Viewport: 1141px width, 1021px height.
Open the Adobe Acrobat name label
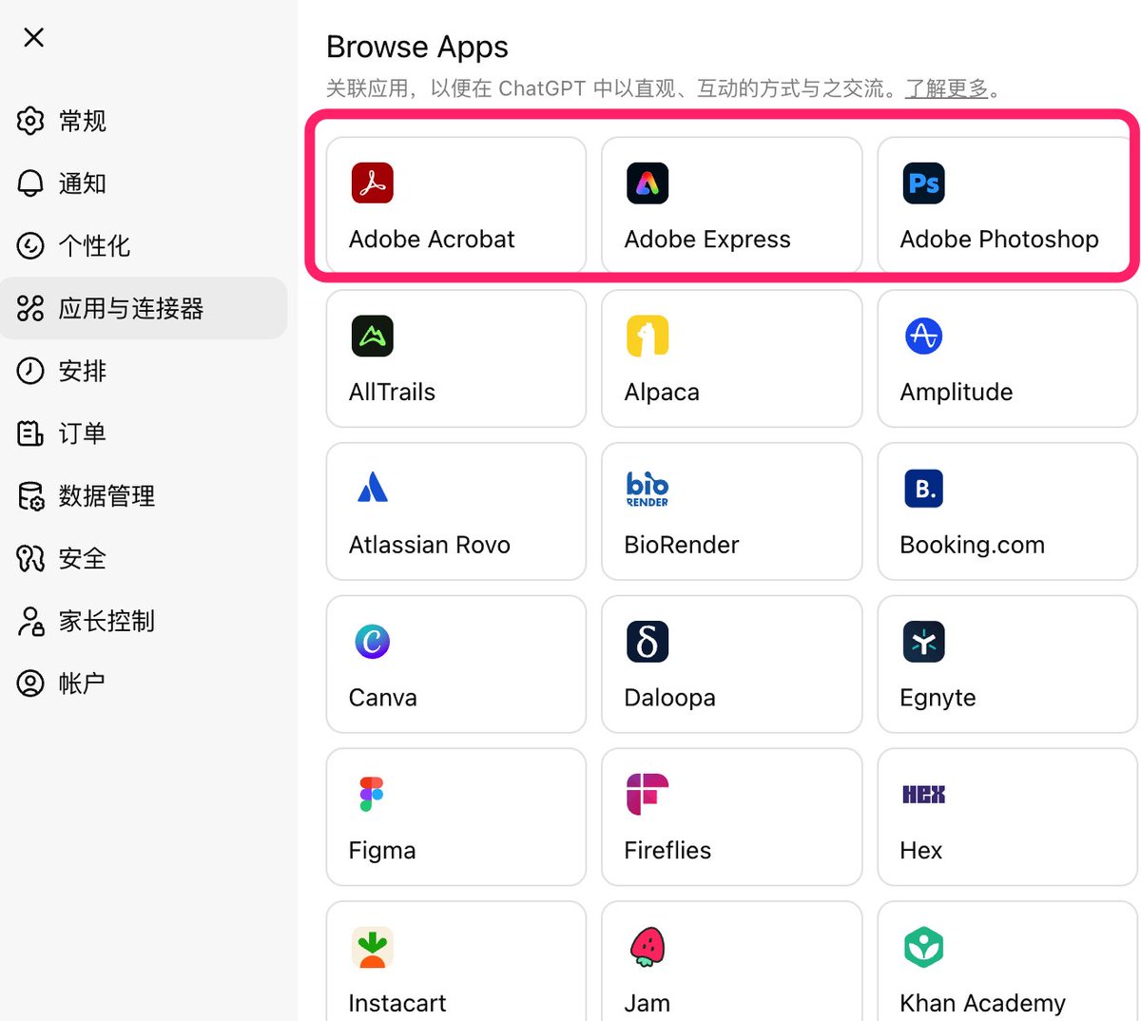point(432,239)
